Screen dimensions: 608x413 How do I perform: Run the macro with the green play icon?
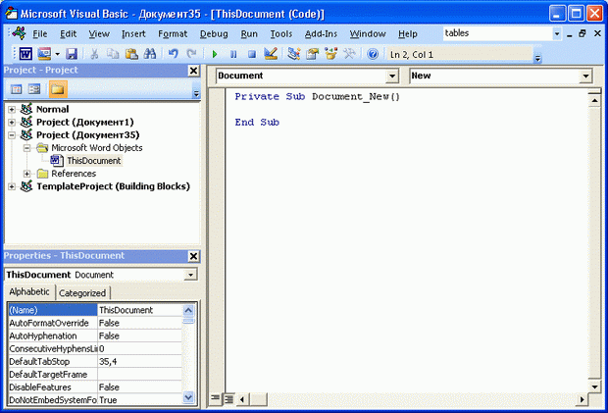215,54
